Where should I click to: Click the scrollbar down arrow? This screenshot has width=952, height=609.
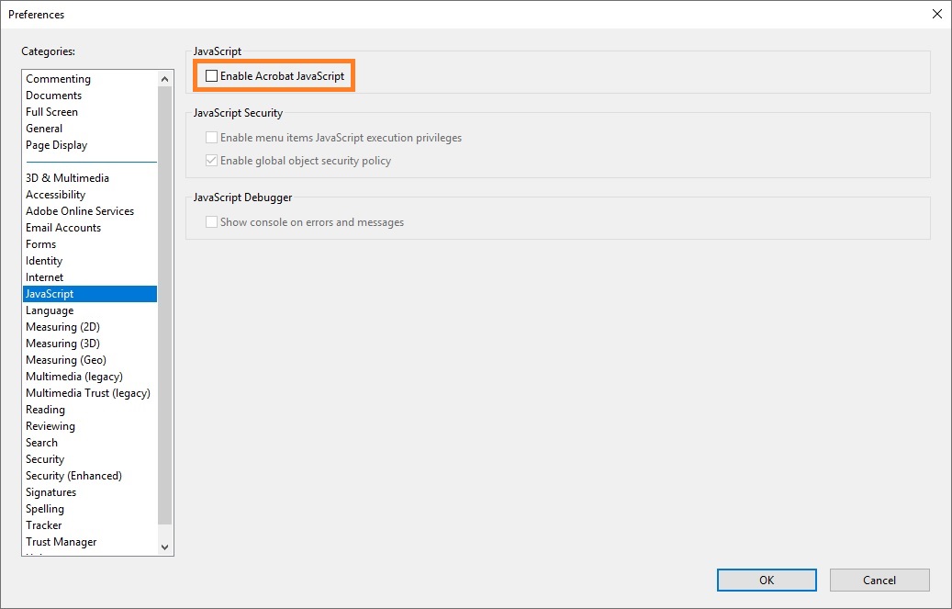point(164,546)
